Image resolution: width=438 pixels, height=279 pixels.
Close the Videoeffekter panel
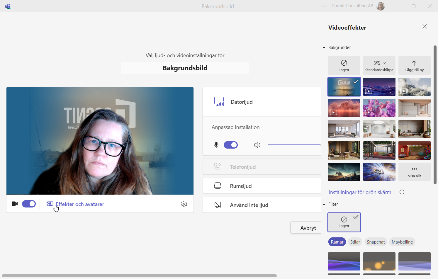(425, 26)
